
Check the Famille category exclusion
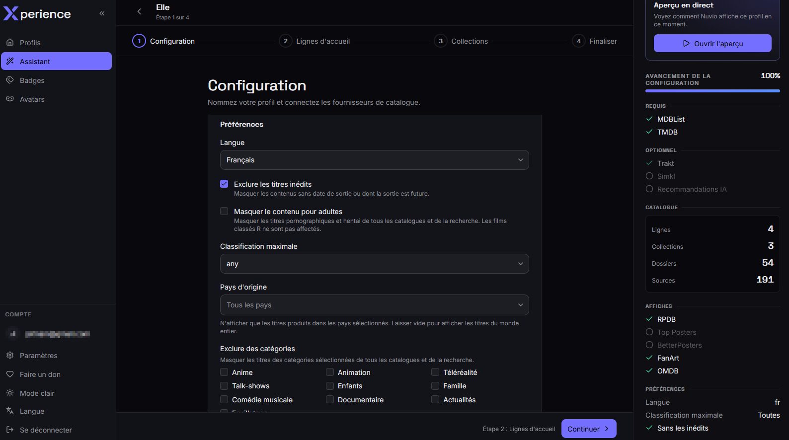435,385
